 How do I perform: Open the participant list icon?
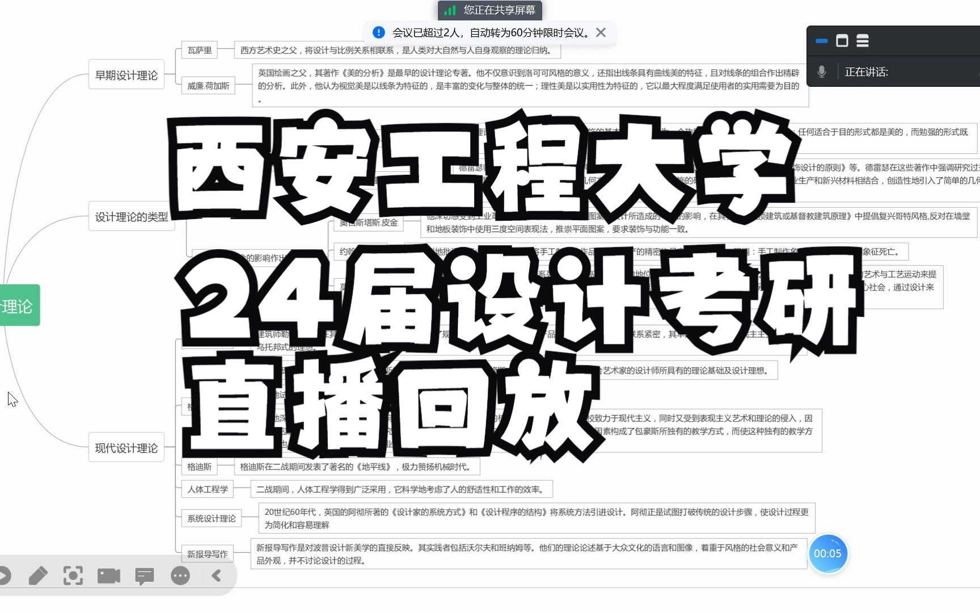click(x=862, y=41)
